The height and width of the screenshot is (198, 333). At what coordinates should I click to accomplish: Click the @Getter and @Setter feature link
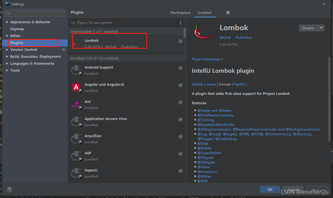(215, 111)
